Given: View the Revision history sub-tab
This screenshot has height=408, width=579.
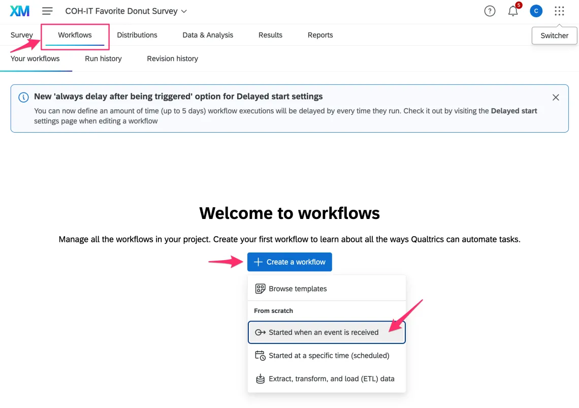Looking at the screenshot, I should tap(173, 59).
